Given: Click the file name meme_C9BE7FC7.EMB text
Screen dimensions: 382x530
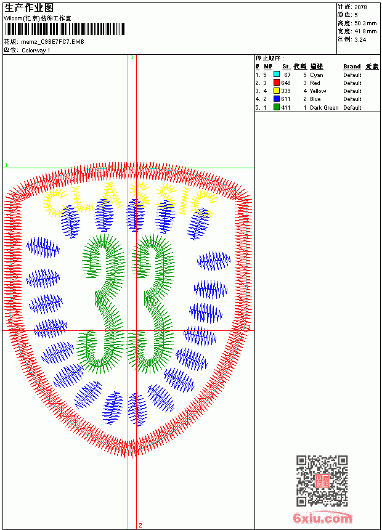Looking at the screenshot, I should coord(52,42).
